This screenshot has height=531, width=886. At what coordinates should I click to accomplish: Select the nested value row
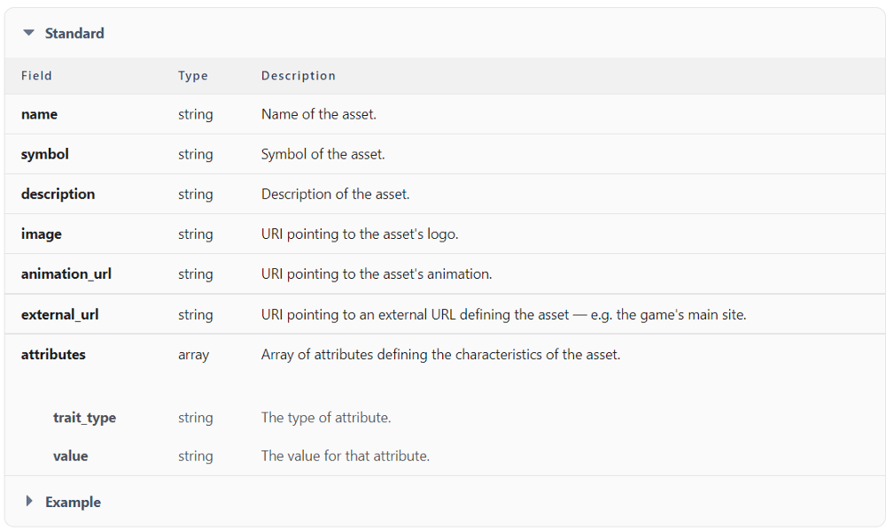71,456
